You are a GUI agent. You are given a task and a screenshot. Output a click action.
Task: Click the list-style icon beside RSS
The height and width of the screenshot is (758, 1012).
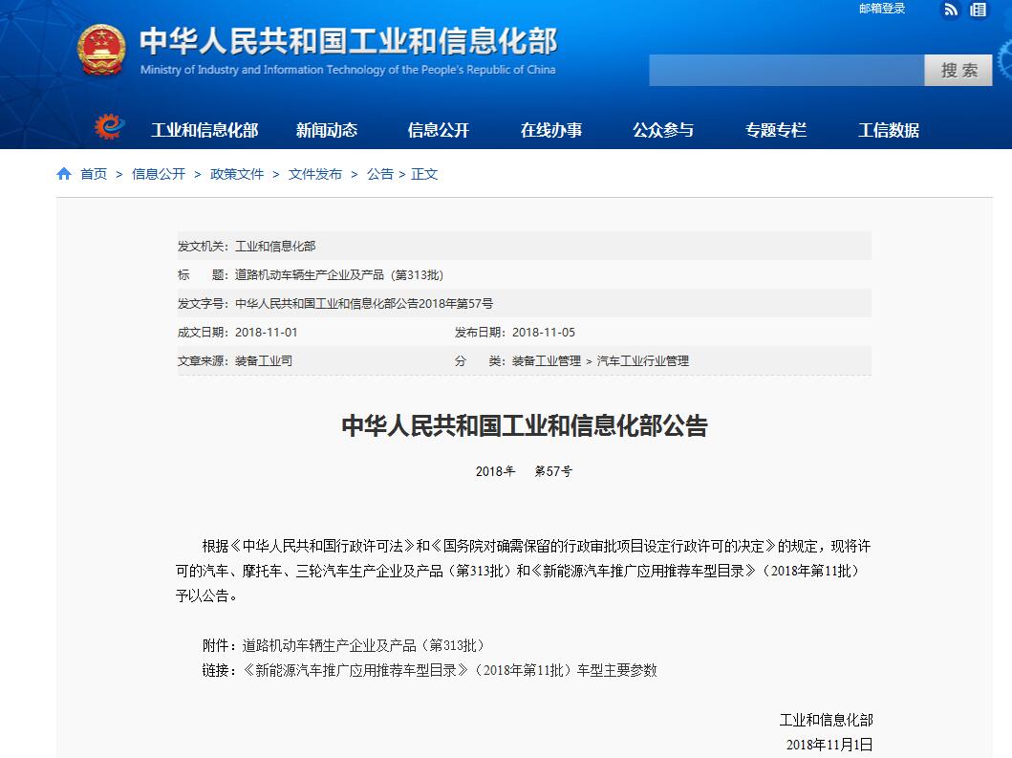coord(978,10)
